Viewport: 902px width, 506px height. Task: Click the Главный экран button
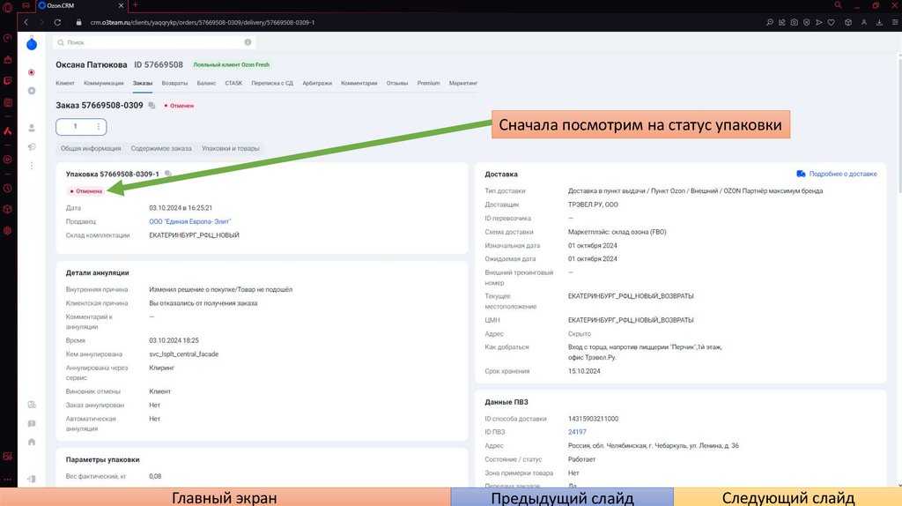tap(225, 497)
